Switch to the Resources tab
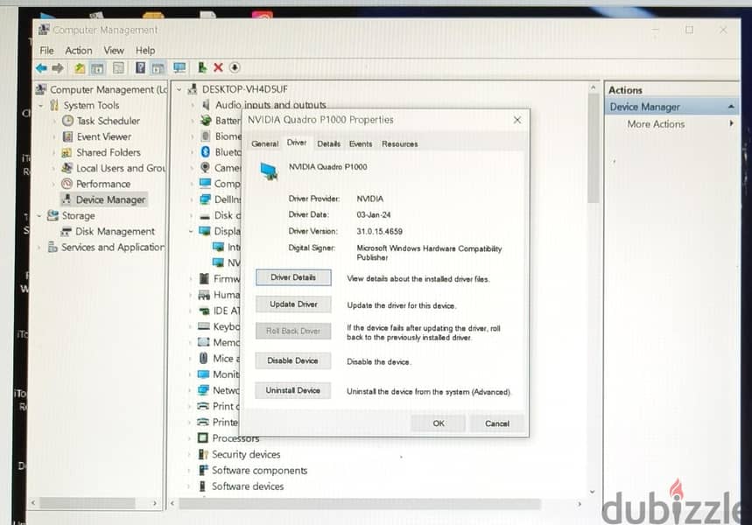This screenshot has width=752, height=525. coord(399,143)
